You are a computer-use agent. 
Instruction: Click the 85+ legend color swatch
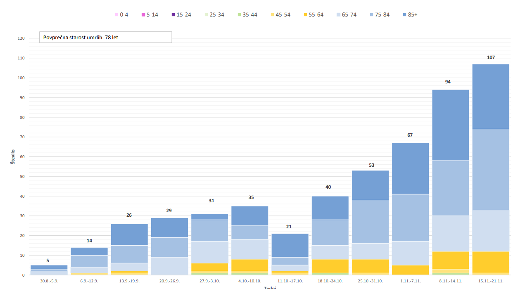point(404,15)
